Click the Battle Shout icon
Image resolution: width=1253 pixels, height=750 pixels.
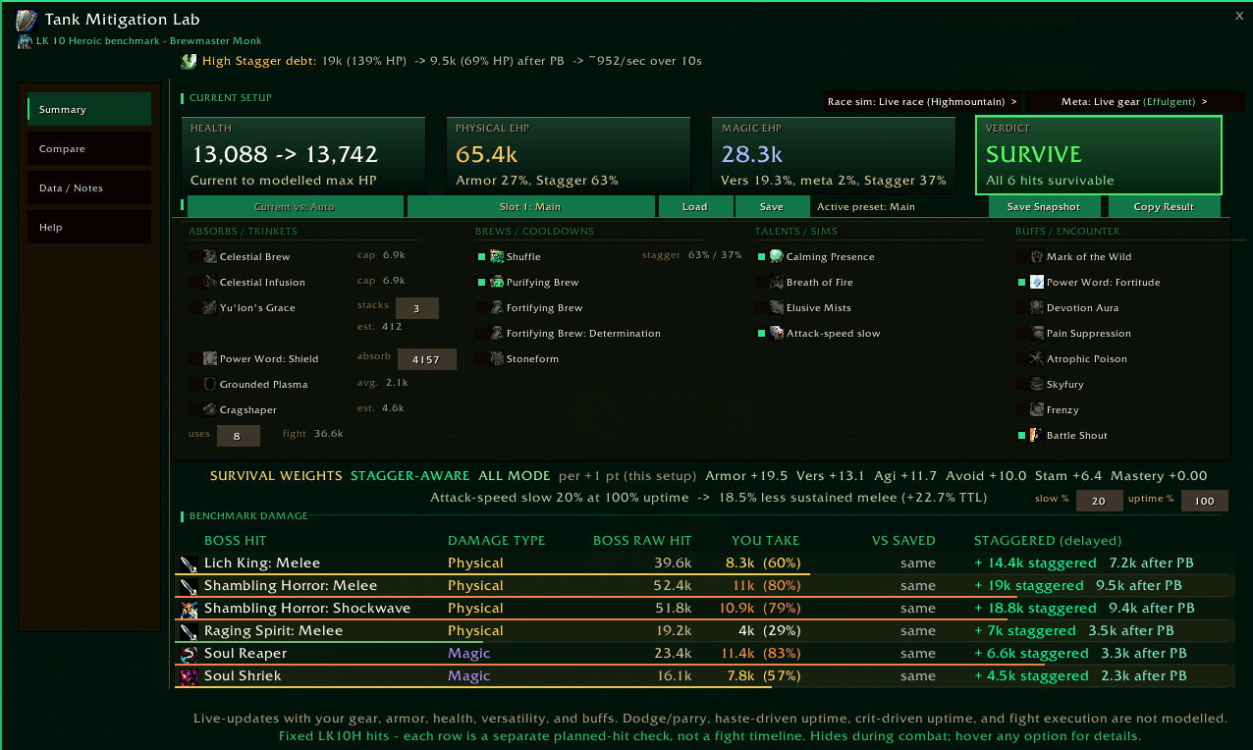tap(1037, 435)
